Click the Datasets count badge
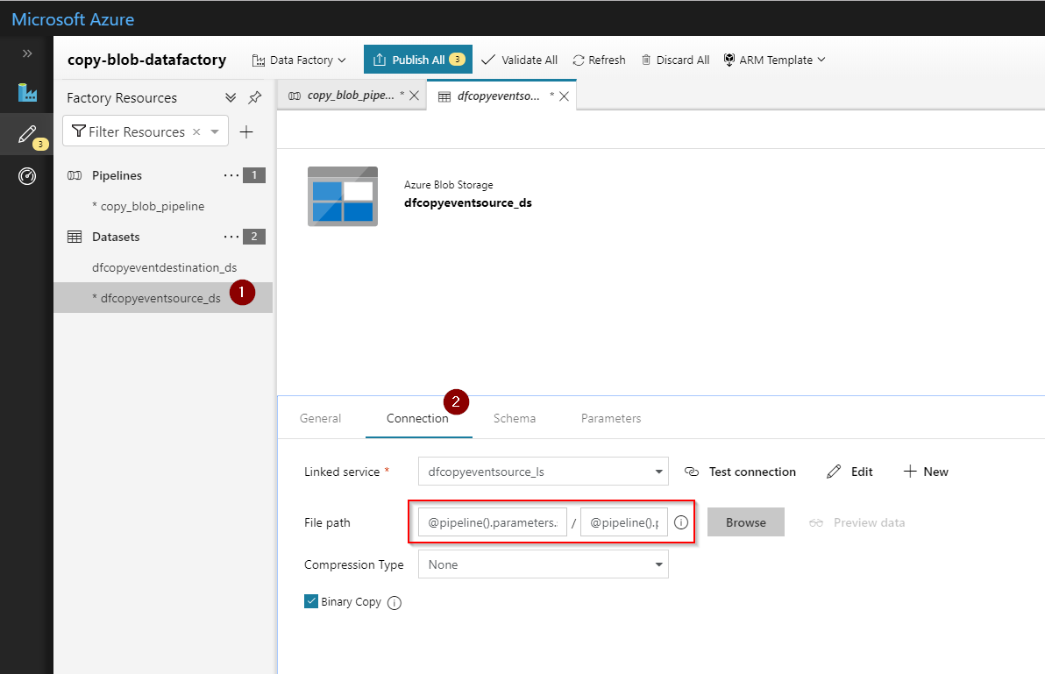 click(x=254, y=237)
